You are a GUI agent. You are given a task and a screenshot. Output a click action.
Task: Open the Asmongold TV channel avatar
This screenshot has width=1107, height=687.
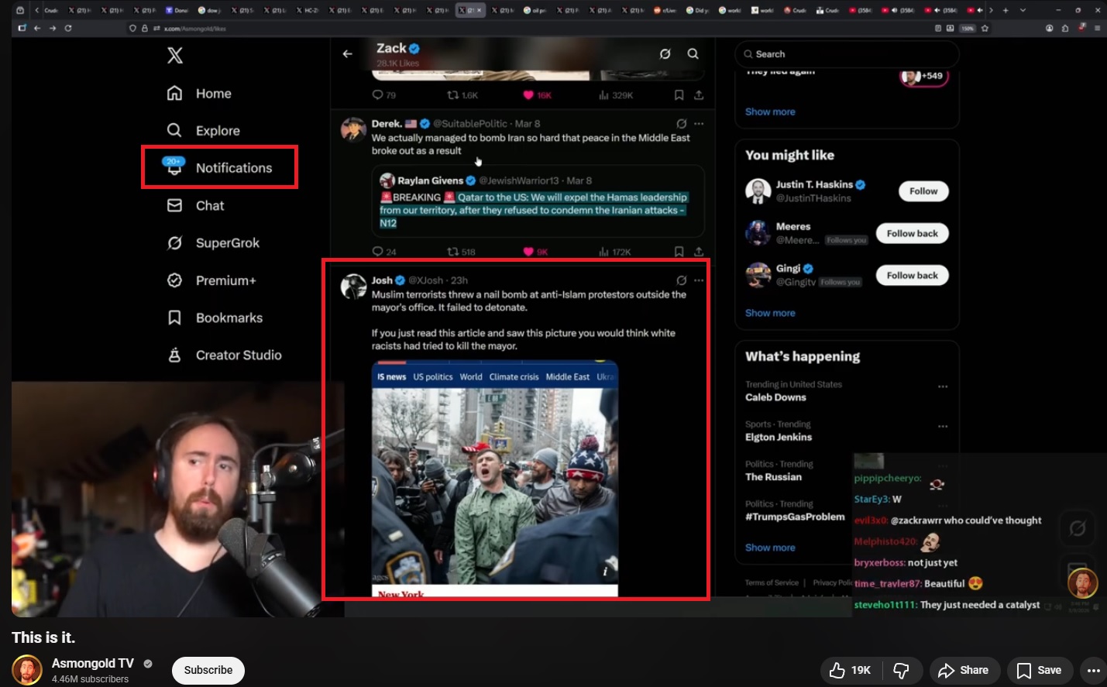(27, 670)
